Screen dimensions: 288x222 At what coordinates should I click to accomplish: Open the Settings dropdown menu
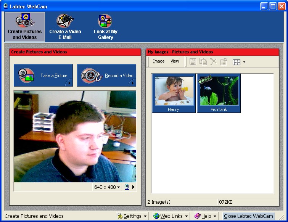click(x=132, y=216)
